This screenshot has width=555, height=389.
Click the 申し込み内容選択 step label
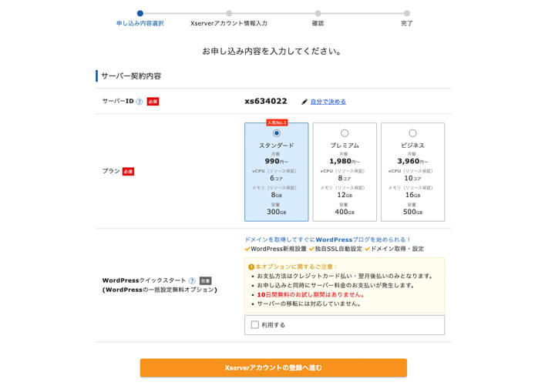pos(140,23)
